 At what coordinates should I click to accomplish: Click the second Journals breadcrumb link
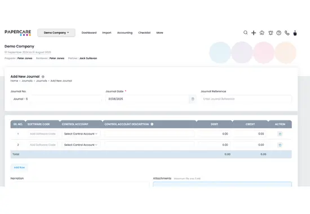[x=42, y=81]
